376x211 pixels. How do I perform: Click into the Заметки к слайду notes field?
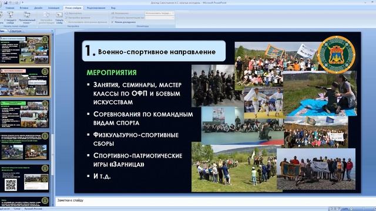216,202
